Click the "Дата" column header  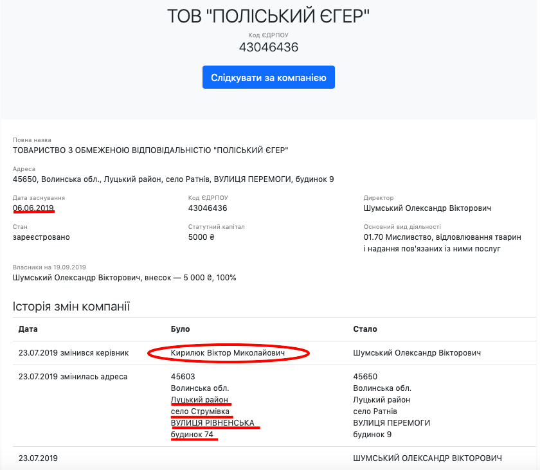click(28, 329)
